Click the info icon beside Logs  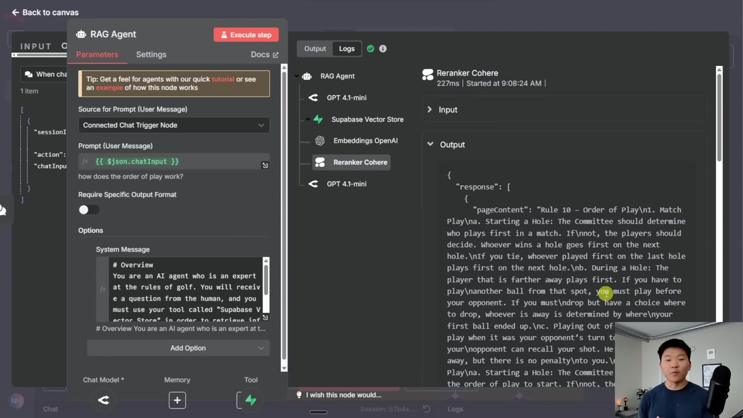383,49
